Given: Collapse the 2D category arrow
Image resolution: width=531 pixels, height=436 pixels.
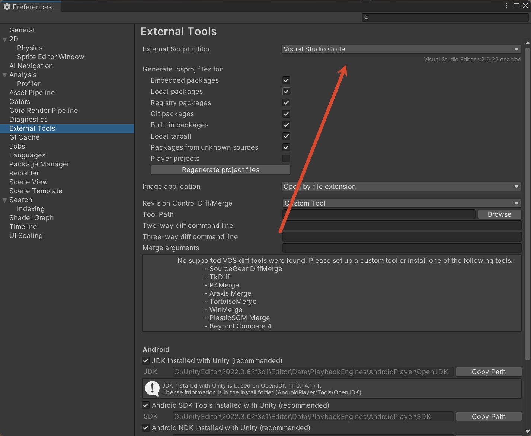Looking at the screenshot, I should pyautogui.click(x=5, y=39).
